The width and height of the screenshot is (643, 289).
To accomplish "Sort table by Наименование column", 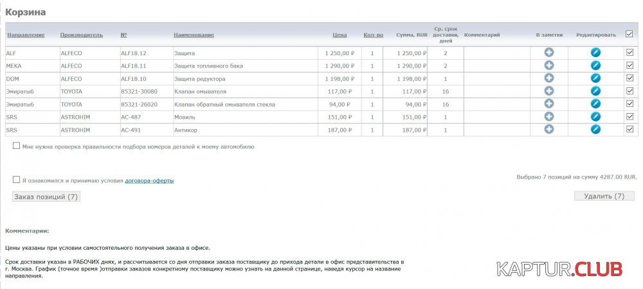I will (x=194, y=35).
